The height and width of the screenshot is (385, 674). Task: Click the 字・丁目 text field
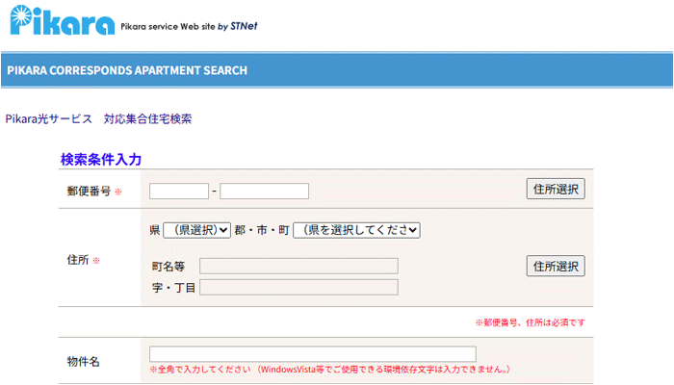tap(298, 287)
